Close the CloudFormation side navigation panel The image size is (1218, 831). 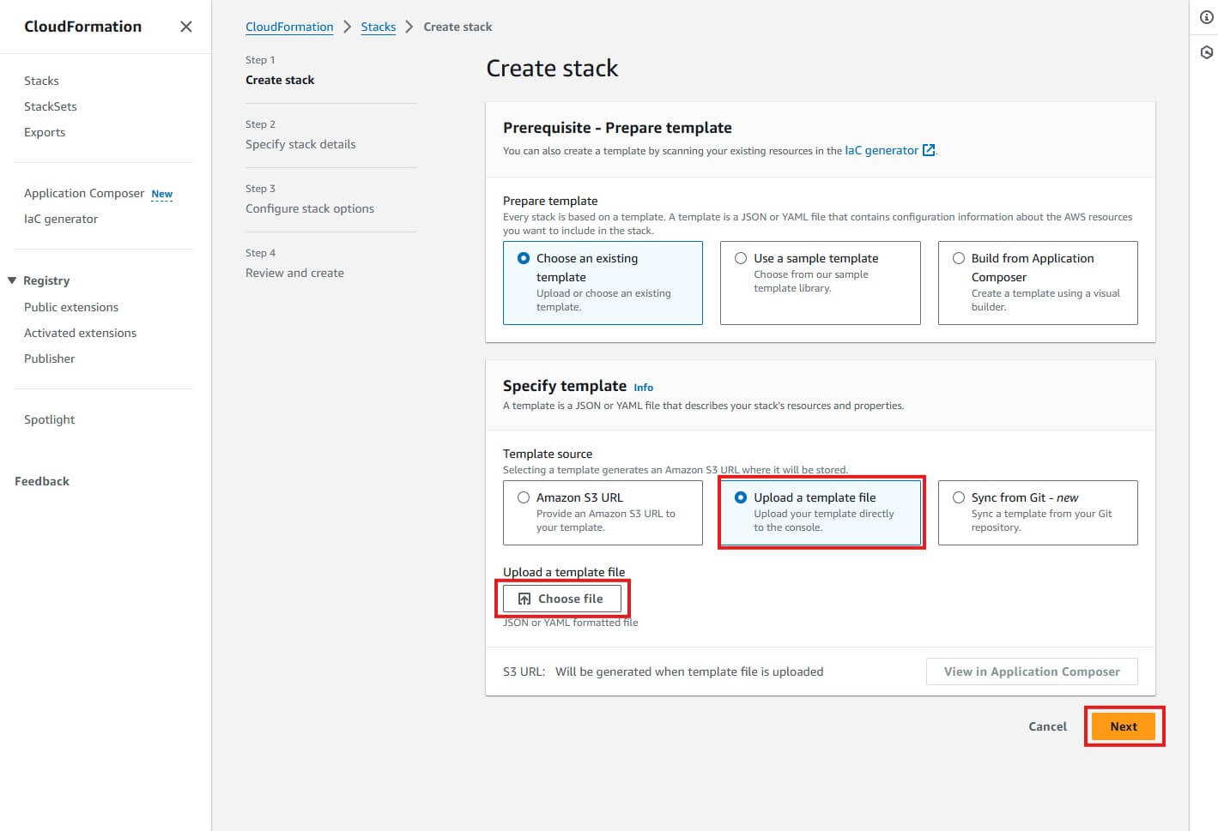click(185, 27)
